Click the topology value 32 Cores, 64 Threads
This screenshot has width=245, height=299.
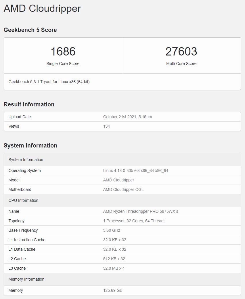point(134,221)
